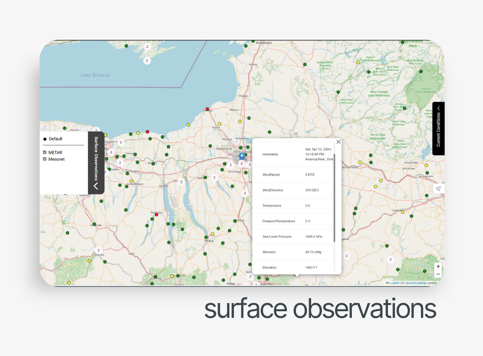
Task: Select the red station marker at Penn Yan
Action: [x=157, y=215]
